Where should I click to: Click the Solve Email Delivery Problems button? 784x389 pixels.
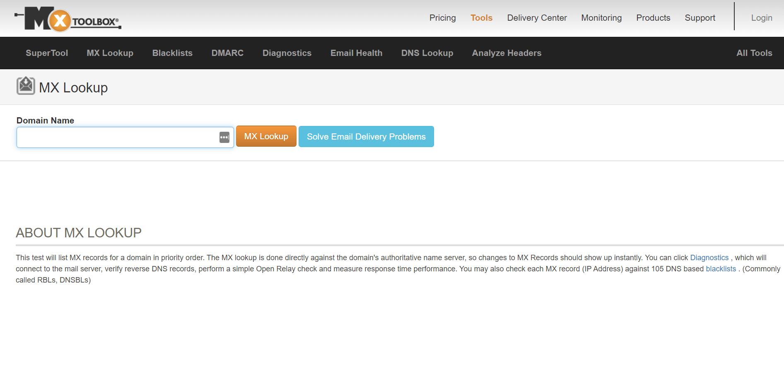click(366, 136)
